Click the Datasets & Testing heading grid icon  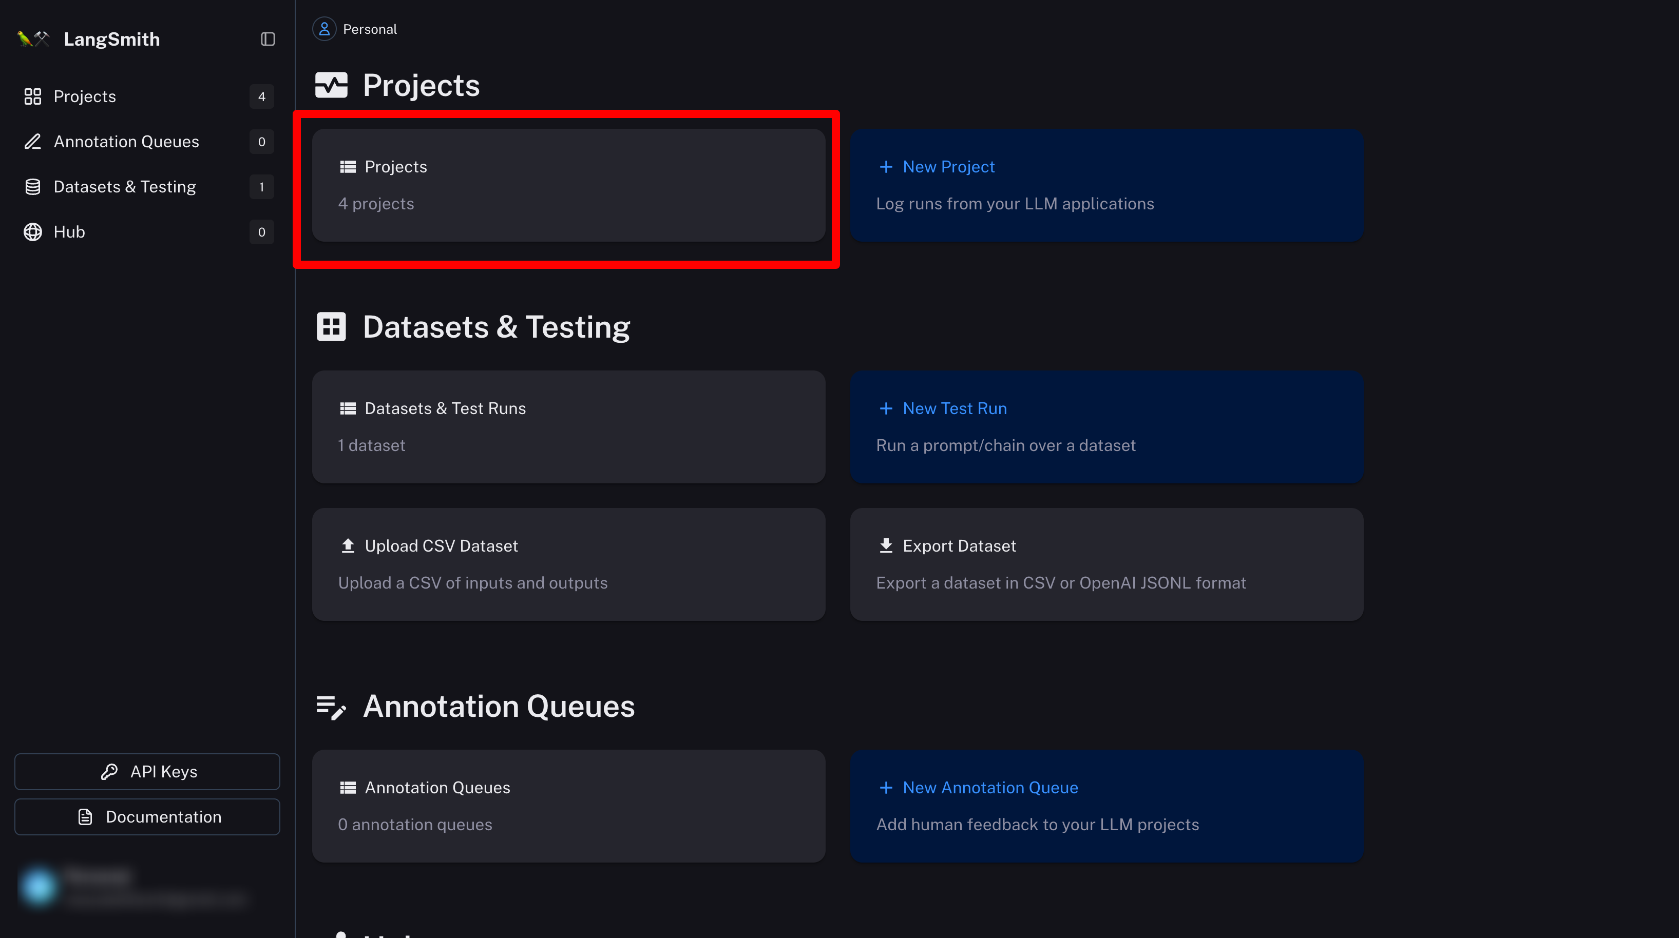[331, 327]
